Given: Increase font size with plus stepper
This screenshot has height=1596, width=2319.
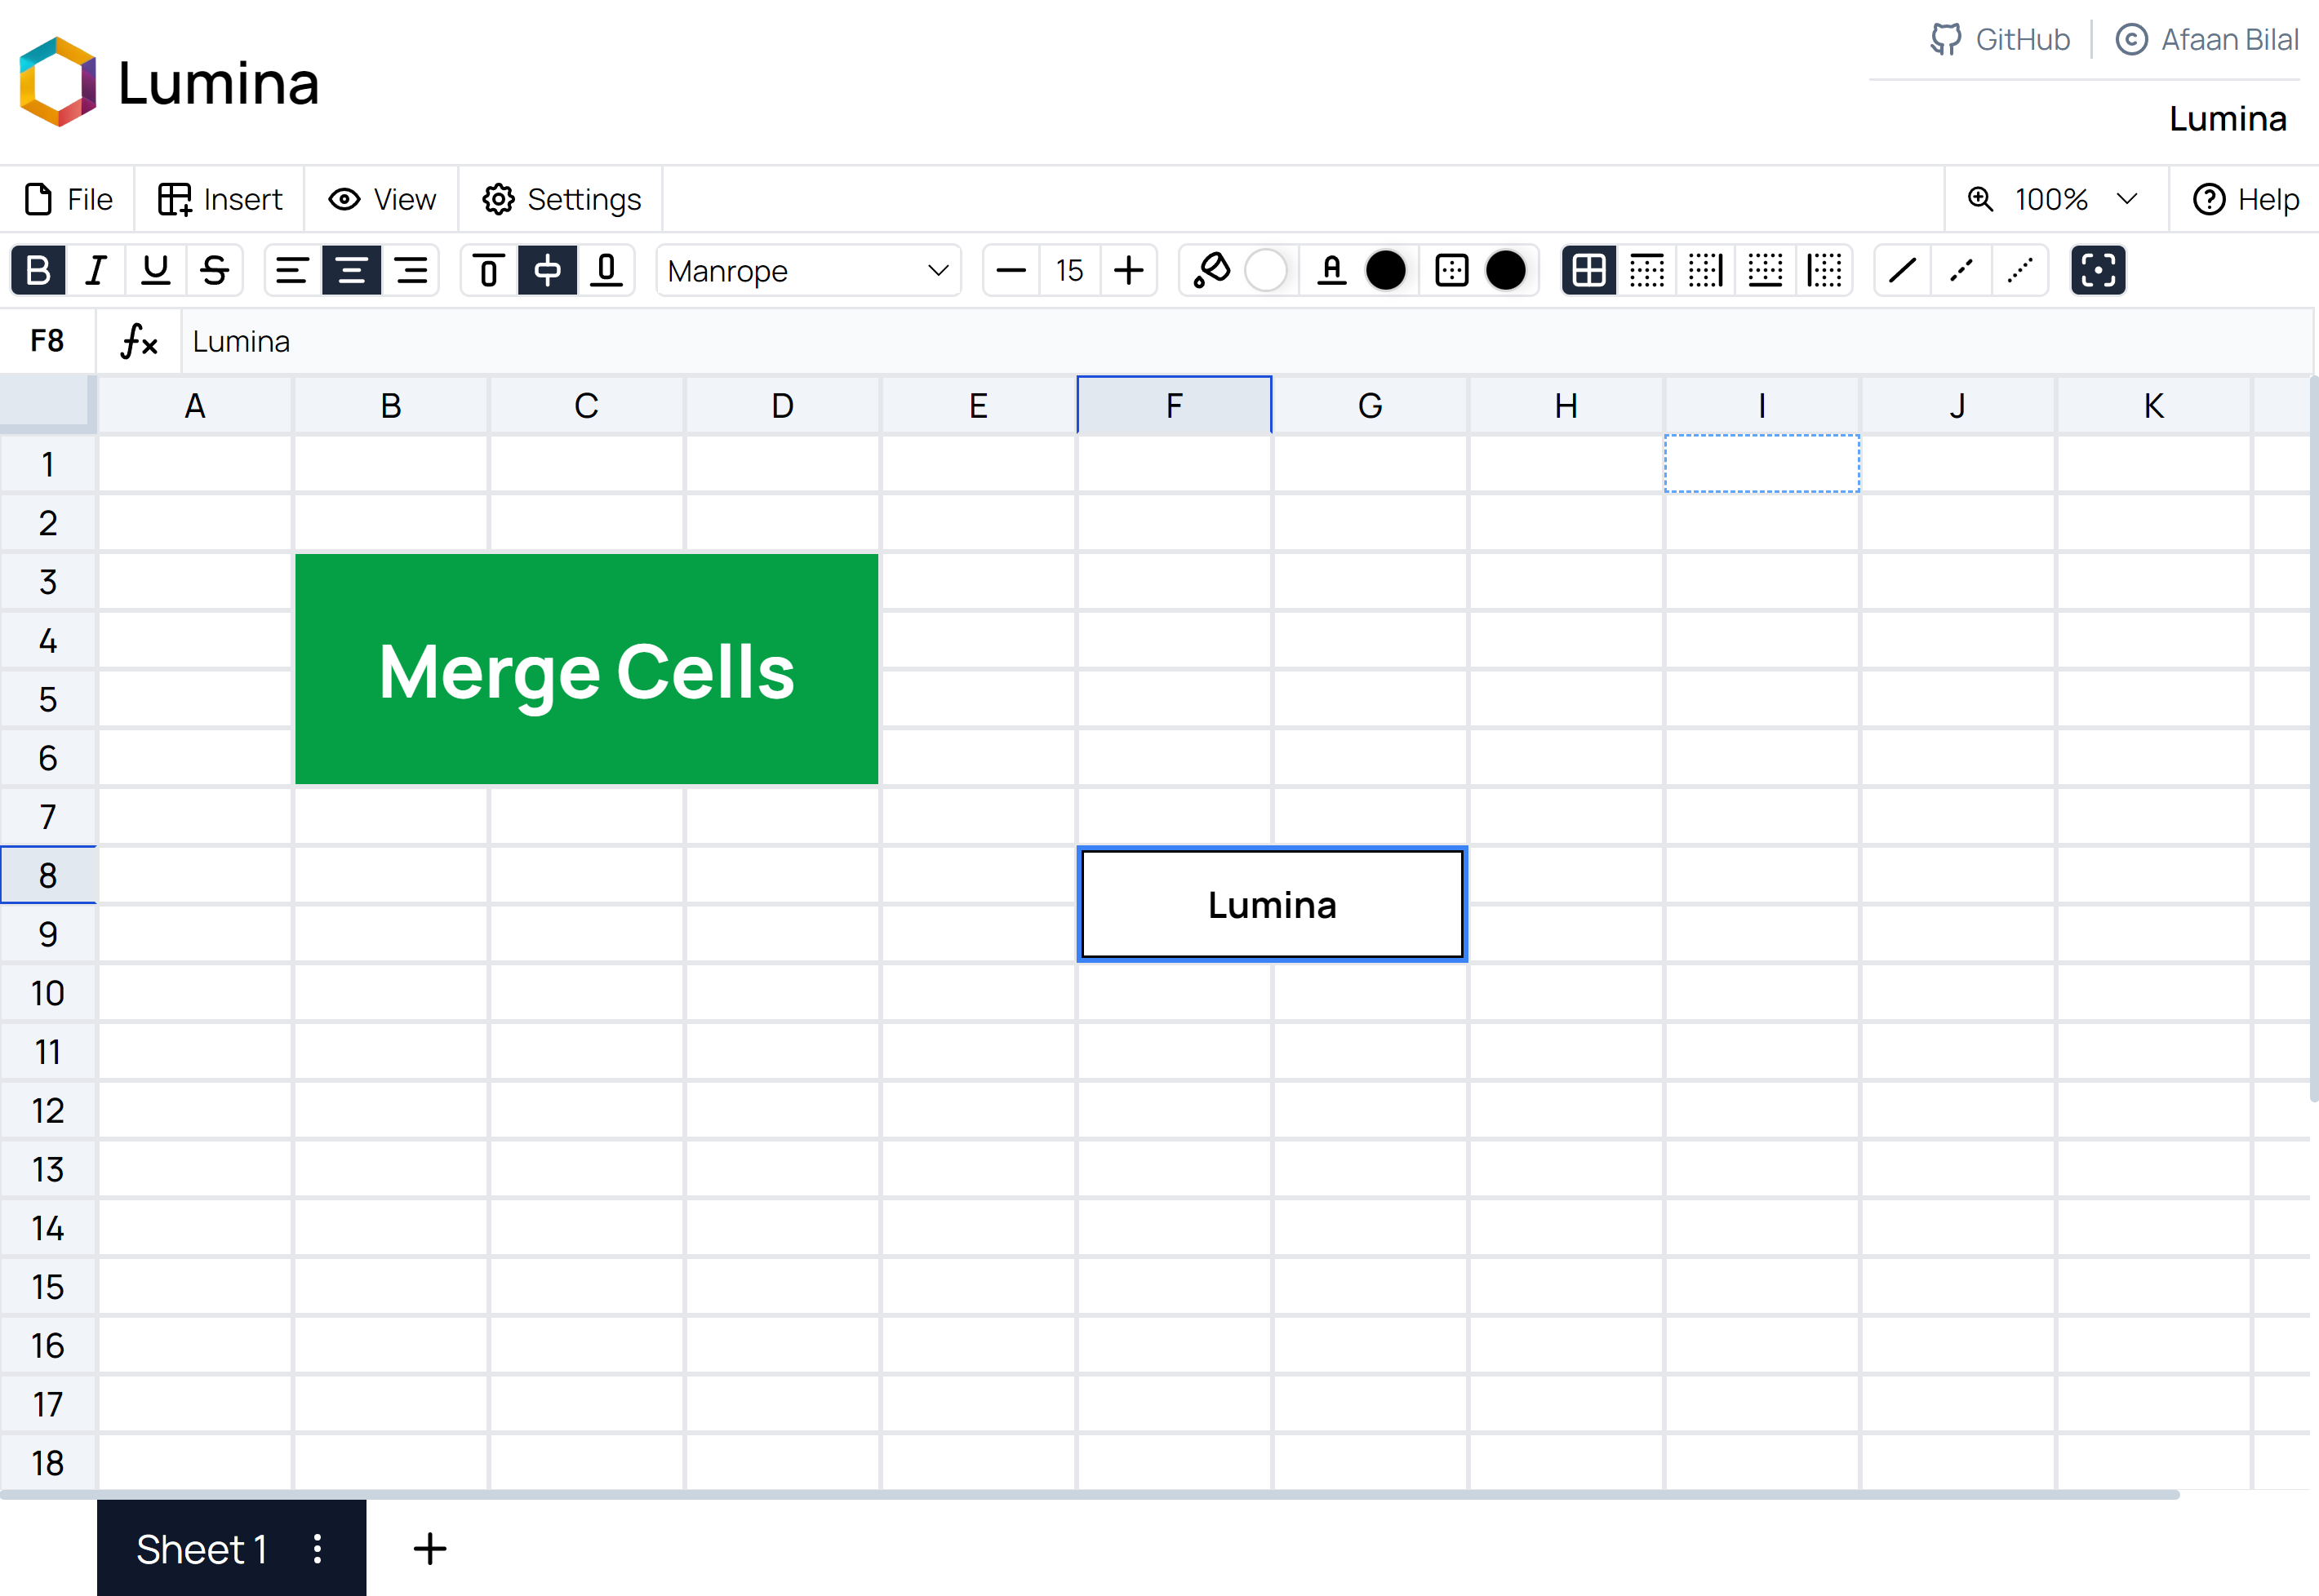Looking at the screenshot, I should click(x=1130, y=270).
